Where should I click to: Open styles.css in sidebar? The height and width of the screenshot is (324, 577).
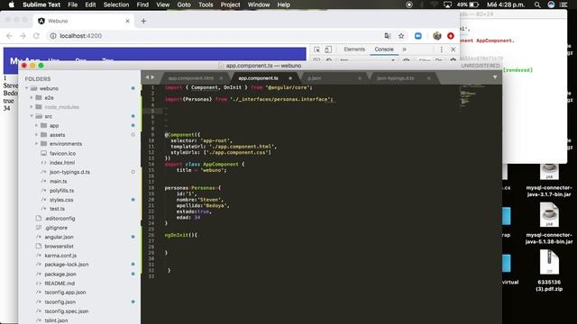(x=61, y=200)
